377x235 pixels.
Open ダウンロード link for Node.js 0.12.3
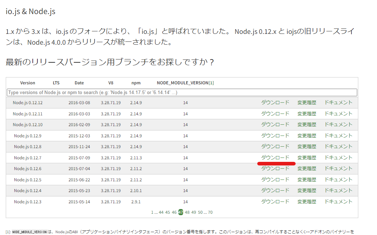[275, 201]
